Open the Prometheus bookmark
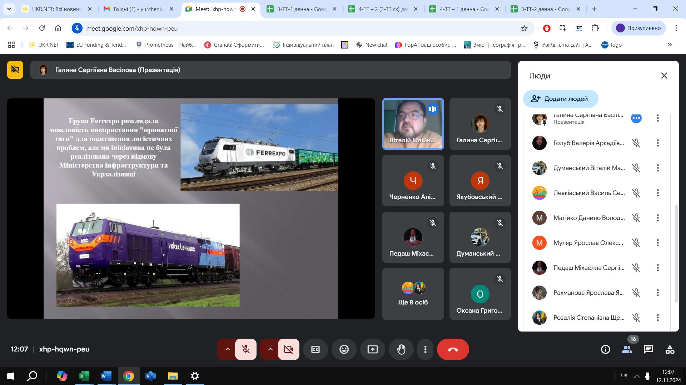This screenshot has height=385, width=686. coord(166,45)
